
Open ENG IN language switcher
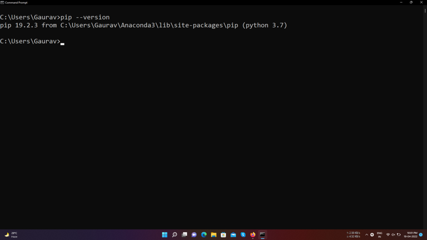click(379, 235)
